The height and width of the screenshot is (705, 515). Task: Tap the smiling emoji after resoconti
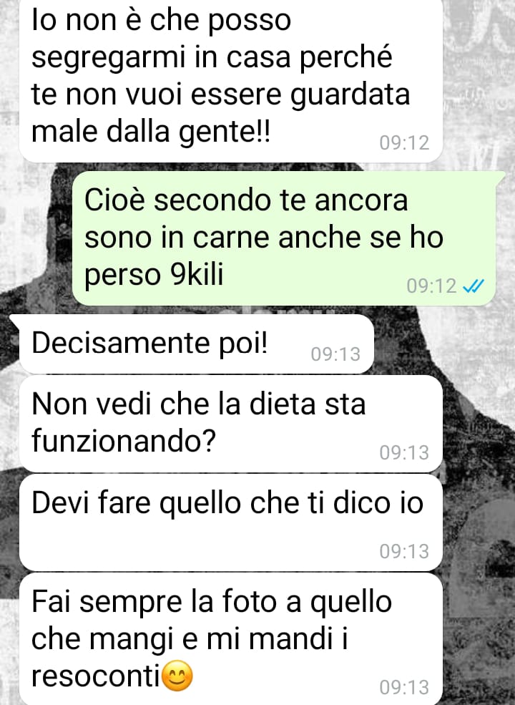[x=177, y=676]
